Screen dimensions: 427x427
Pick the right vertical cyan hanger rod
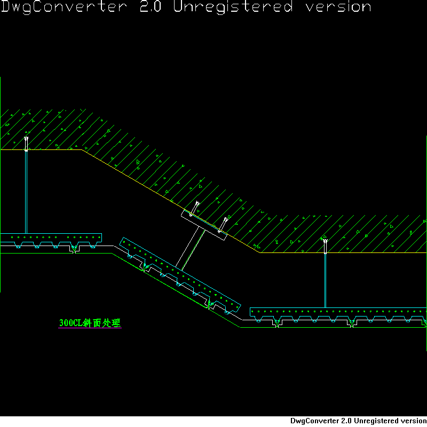tap(325, 281)
